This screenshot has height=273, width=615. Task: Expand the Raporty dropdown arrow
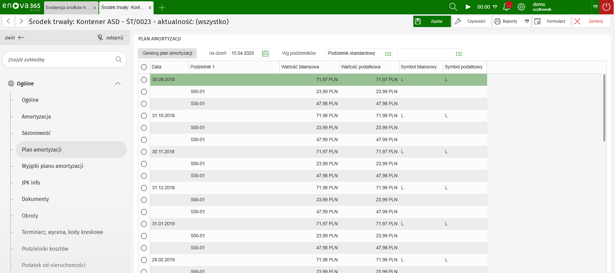coord(527,21)
